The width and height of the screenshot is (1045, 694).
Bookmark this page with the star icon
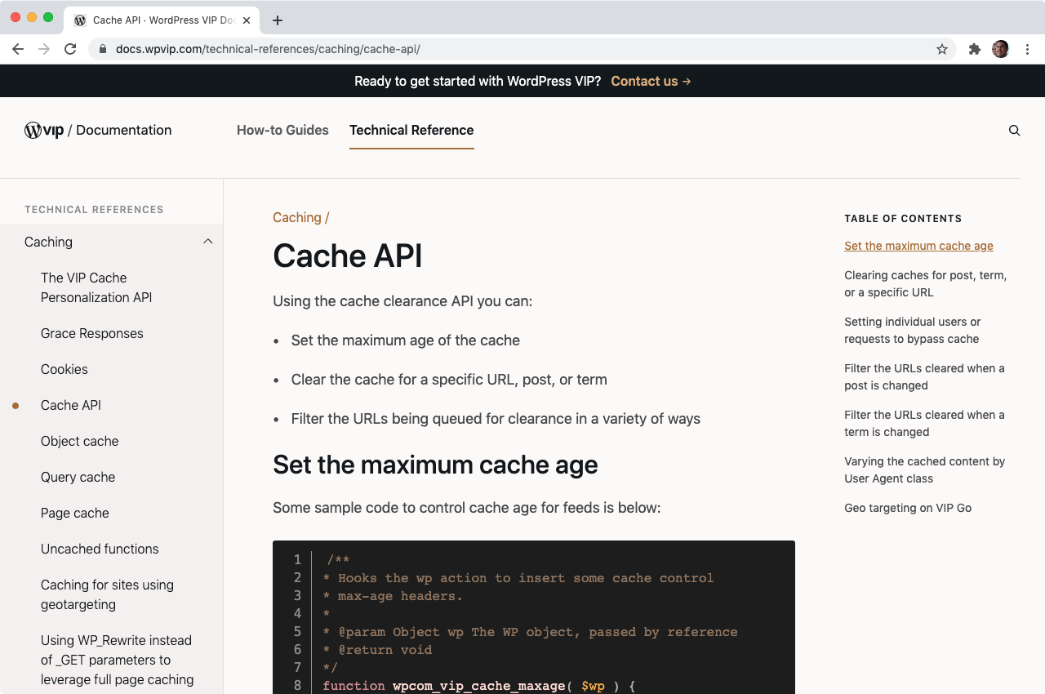tap(942, 49)
